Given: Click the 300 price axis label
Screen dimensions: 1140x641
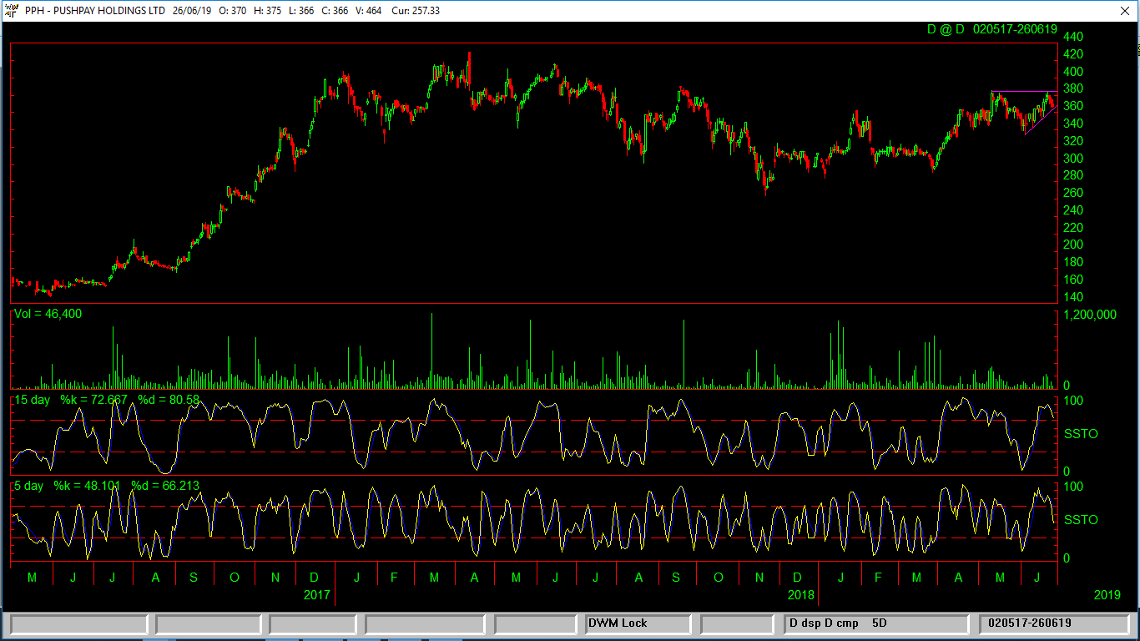Looking at the screenshot, I should [x=1073, y=159].
